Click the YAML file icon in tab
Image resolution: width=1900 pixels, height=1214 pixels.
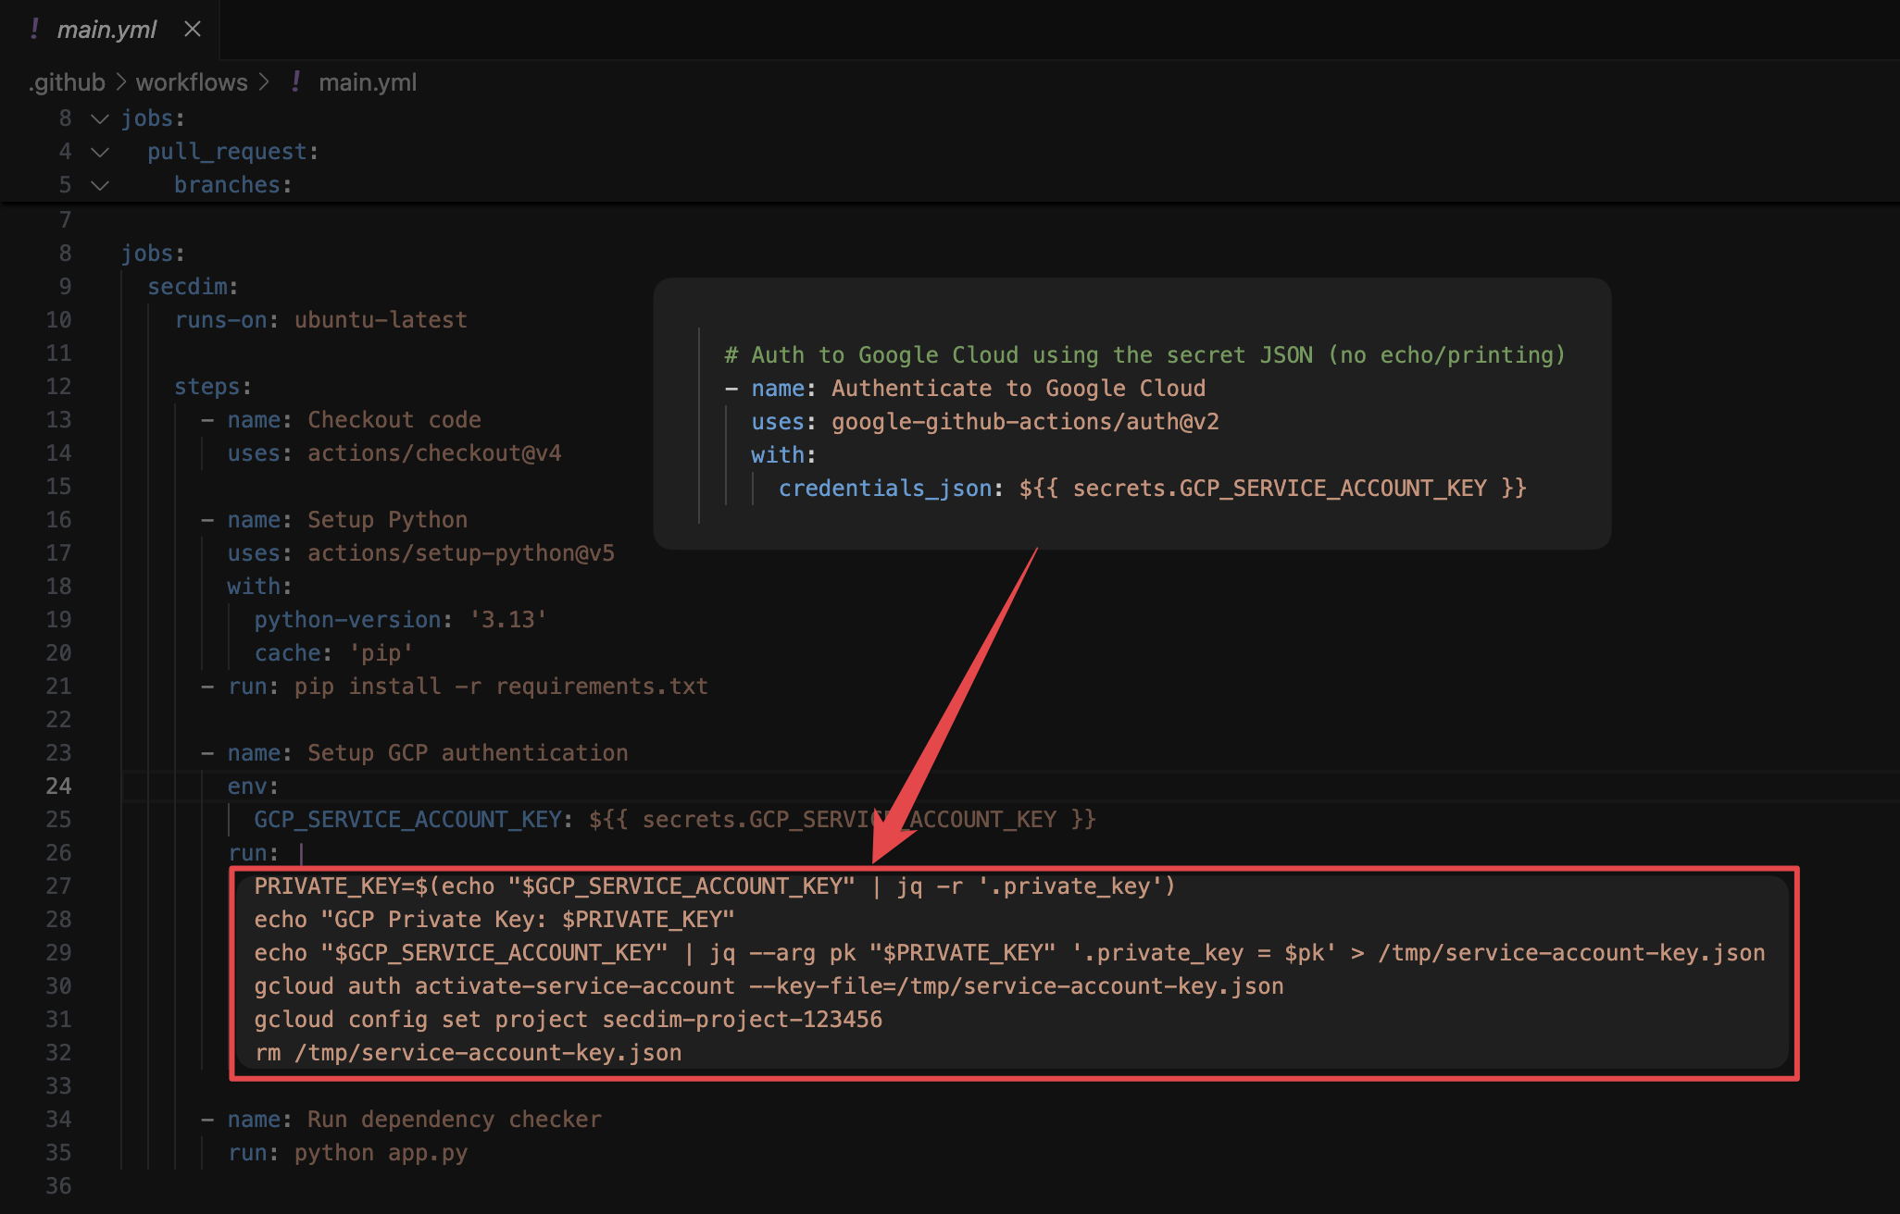pos(34,30)
